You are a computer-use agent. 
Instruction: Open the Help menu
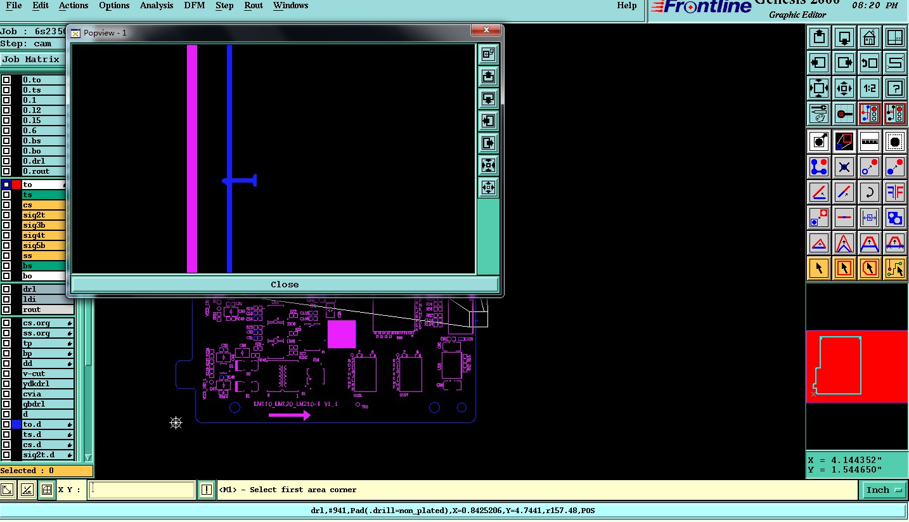tap(627, 6)
